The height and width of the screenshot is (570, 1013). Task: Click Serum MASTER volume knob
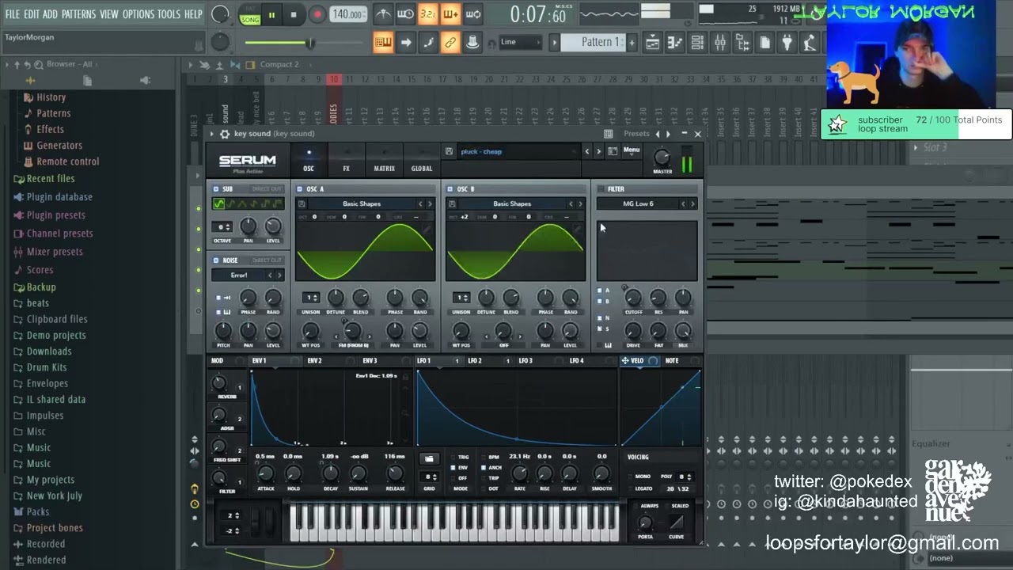coord(662,157)
